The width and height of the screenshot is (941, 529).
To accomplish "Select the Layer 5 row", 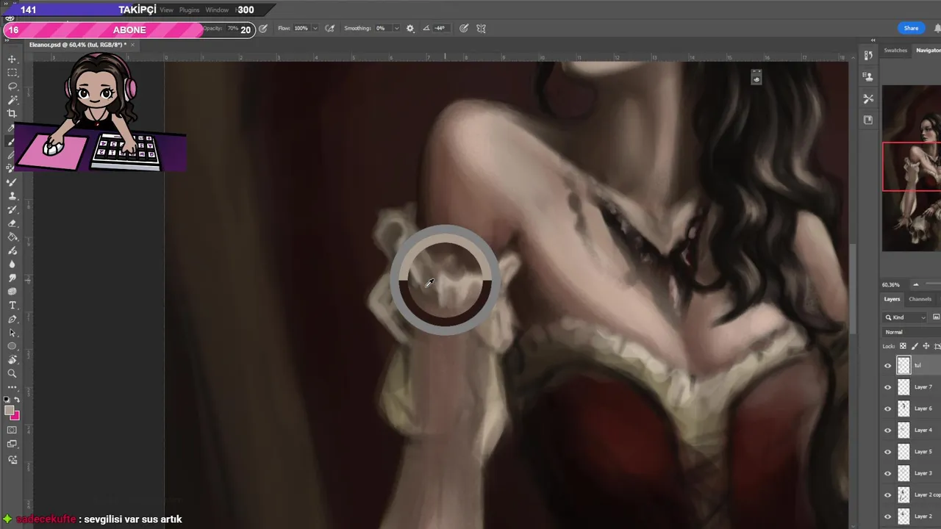I will tap(912, 451).
